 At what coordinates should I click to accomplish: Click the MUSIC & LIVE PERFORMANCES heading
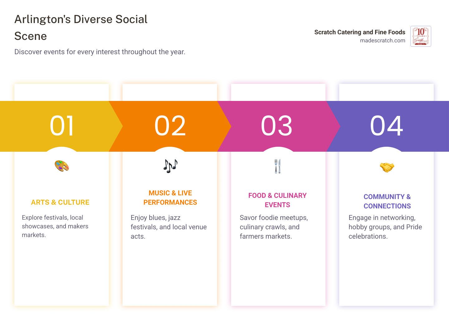point(170,198)
